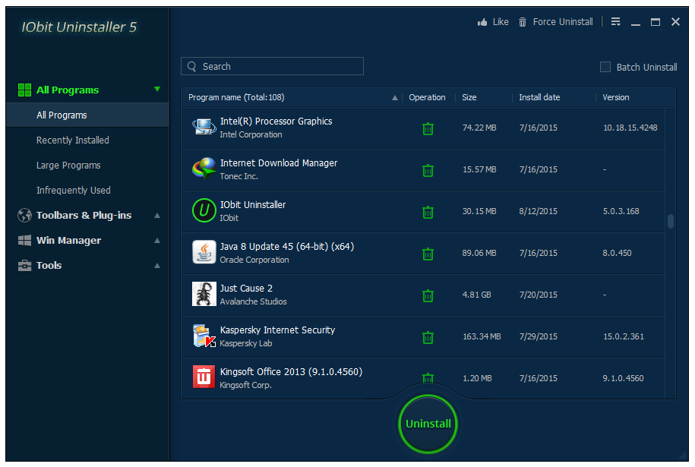Click the thumbs-up Like icon
The image size is (695, 467).
pyautogui.click(x=482, y=22)
